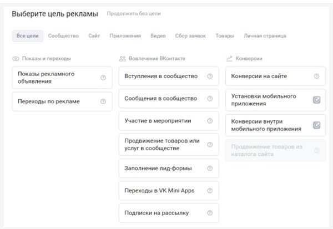Click help icon beside Переходы по рекламе
Image resolution: width=333 pixels, height=229 pixels.
click(x=103, y=101)
